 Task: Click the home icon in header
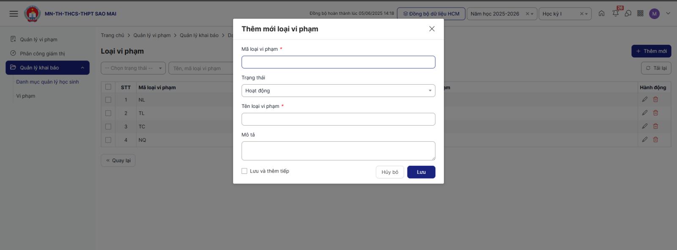click(601, 13)
